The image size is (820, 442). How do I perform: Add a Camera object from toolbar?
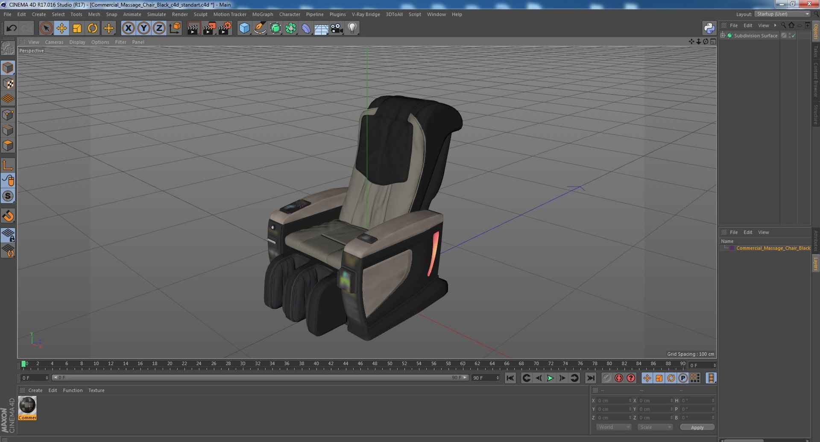click(337, 28)
